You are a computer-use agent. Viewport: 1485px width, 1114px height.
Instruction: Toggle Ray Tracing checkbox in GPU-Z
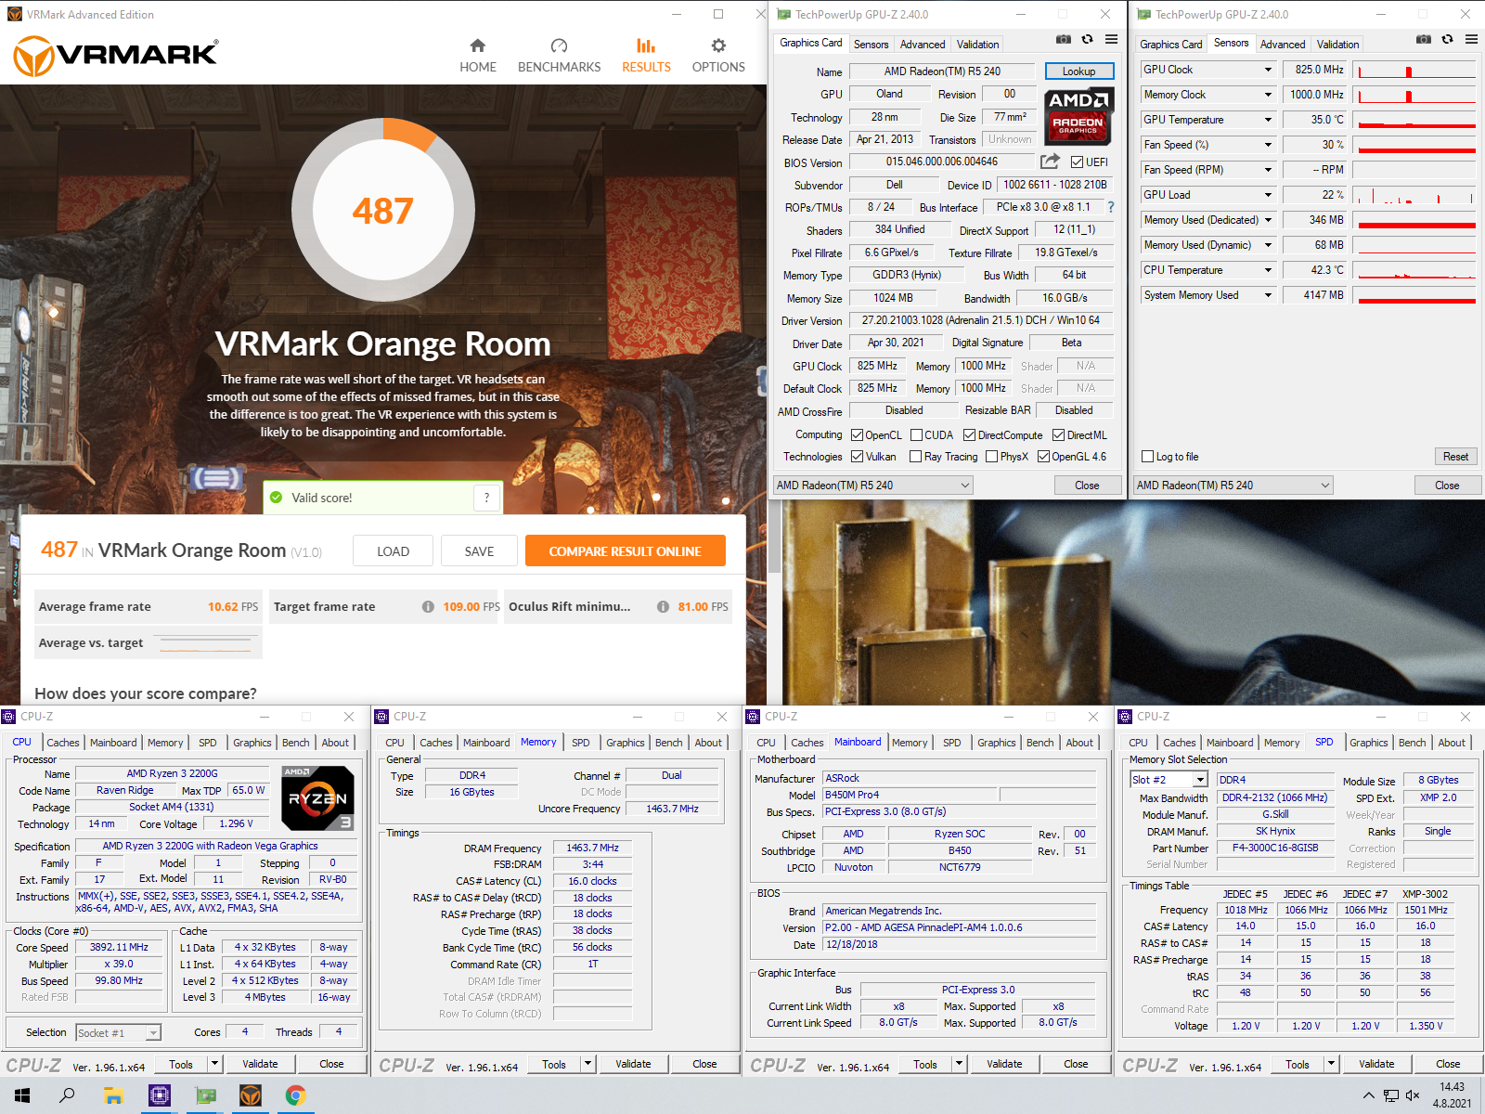tap(916, 456)
